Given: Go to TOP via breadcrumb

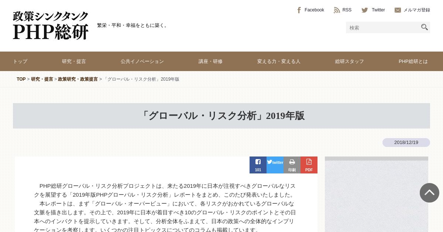Looking at the screenshot, I should 21,79.
